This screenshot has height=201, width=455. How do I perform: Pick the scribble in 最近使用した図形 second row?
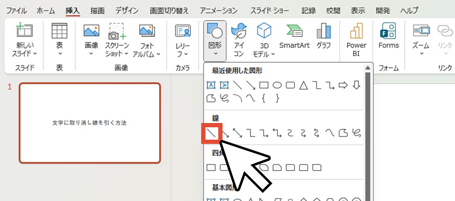click(x=224, y=99)
